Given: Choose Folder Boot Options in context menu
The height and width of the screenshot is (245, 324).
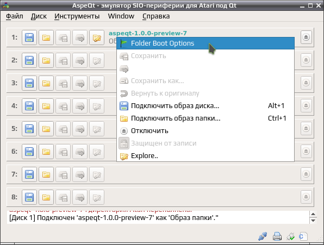Looking at the screenshot, I should point(205,43).
